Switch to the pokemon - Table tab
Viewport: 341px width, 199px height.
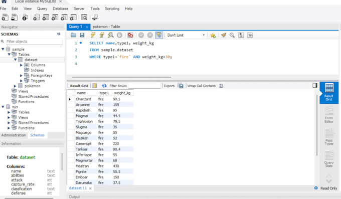click(106, 27)
